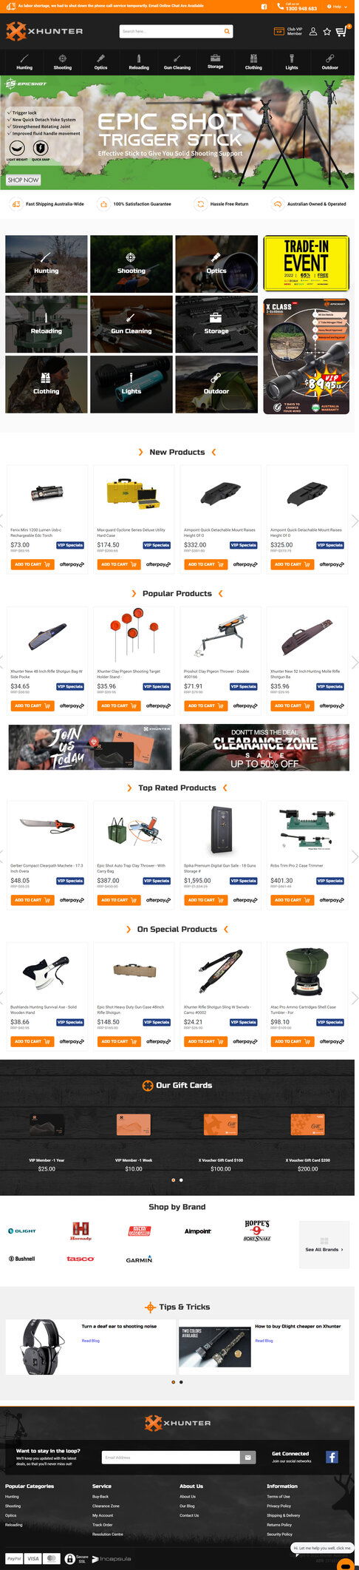The width and height of the screenshot is (359, 1570).
Task: Click the Facebook icon in top bar
Action: pos(264,6)
